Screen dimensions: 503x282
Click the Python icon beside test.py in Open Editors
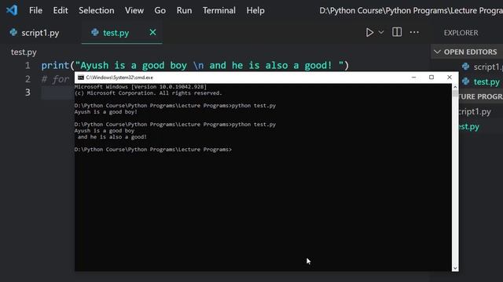tap(465, 81)
